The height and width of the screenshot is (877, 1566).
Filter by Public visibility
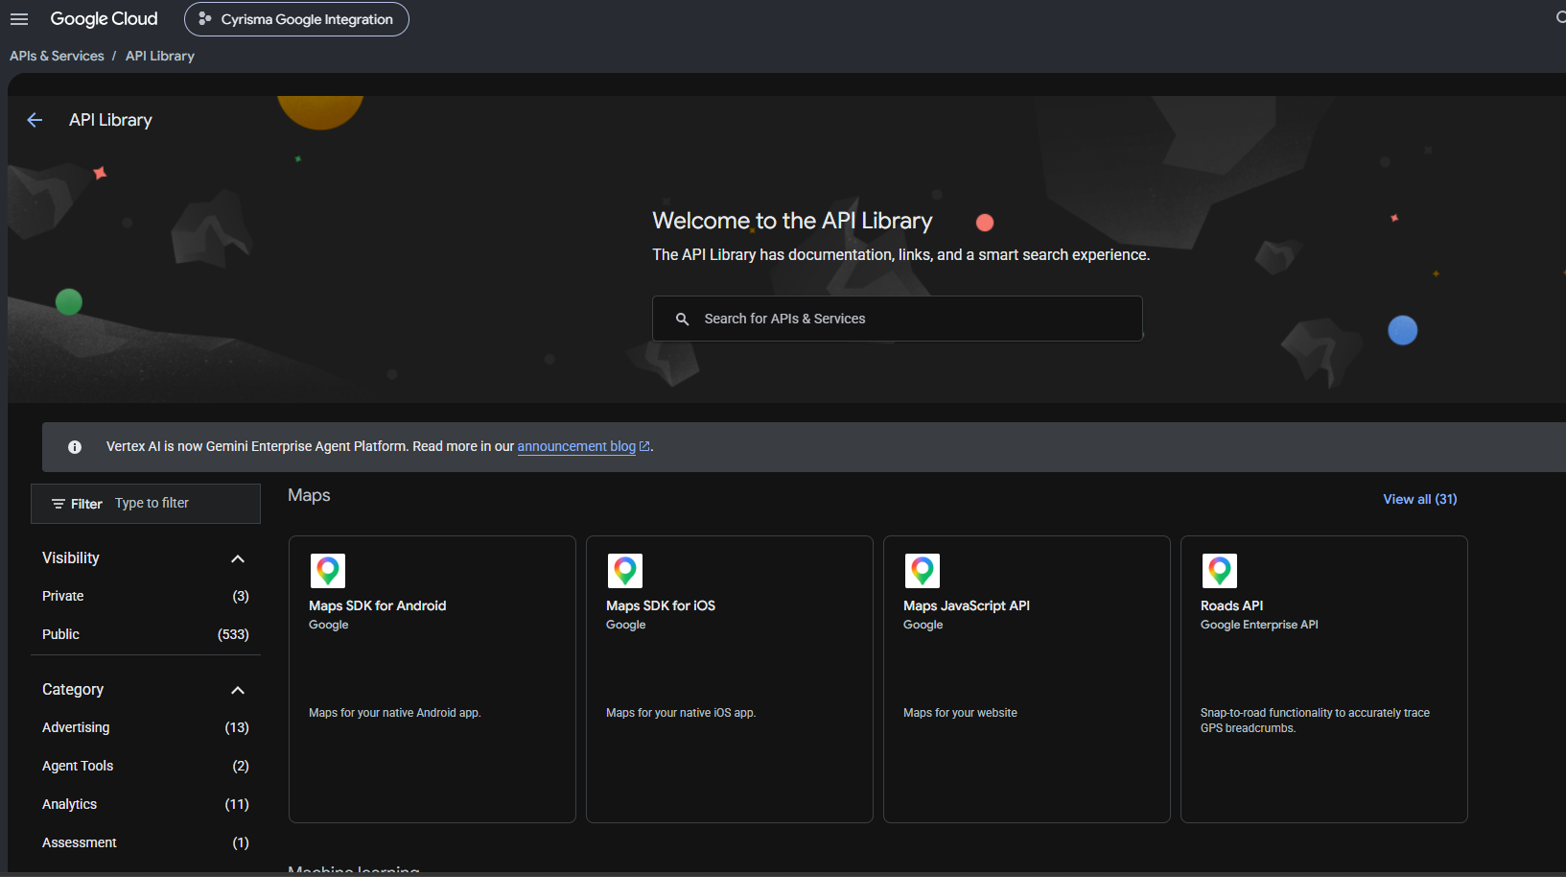point(146,634)
